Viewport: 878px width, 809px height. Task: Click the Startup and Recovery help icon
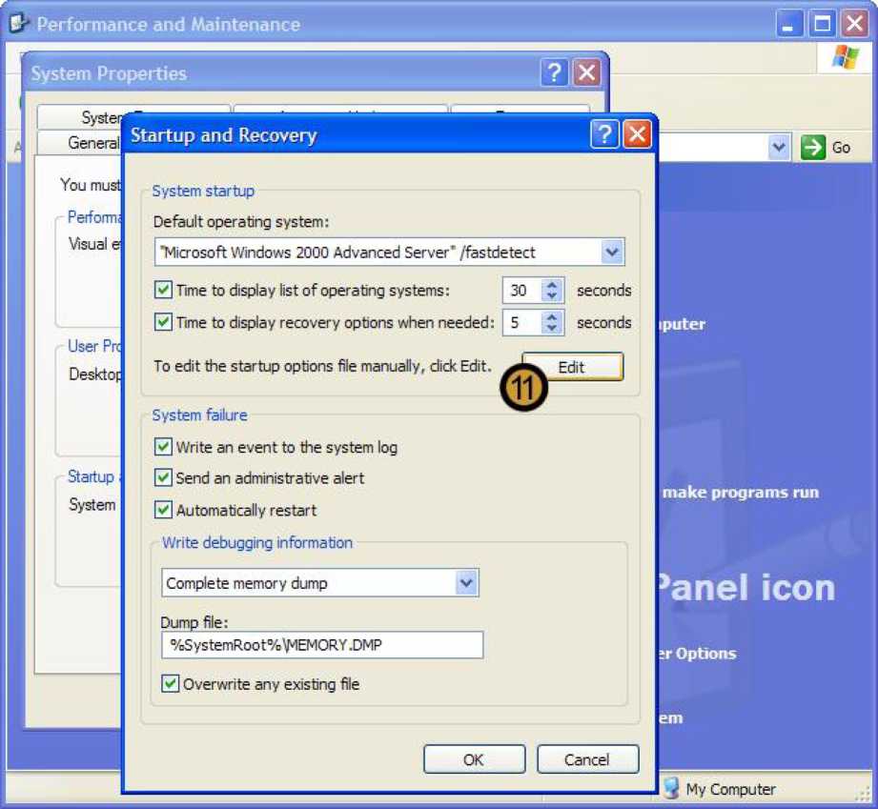(x=604, y=134)
